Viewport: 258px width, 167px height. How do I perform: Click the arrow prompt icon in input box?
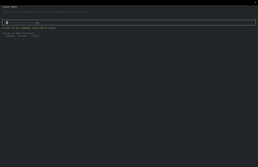pos(4,22)
